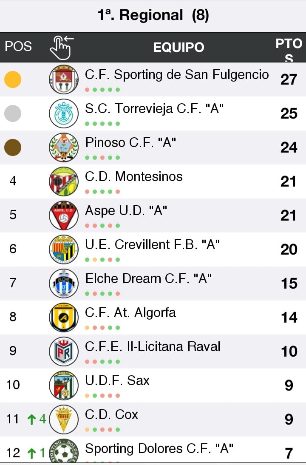Select the Aspe U.D. triangular crest
This screenshot has width=306, height=465.
point(64,215)
